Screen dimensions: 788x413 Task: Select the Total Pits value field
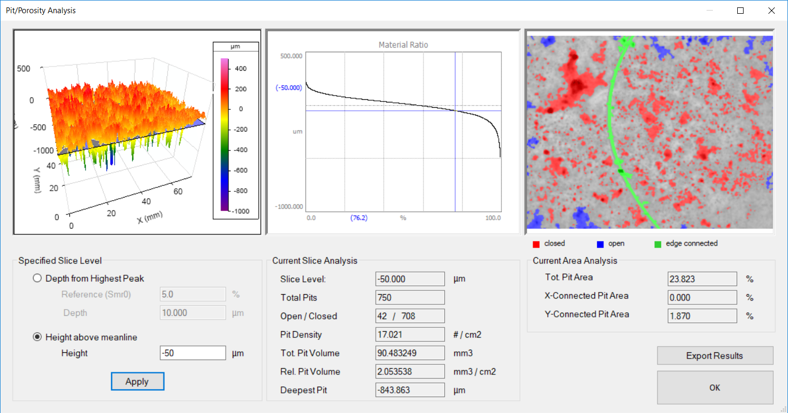(410, 297)
